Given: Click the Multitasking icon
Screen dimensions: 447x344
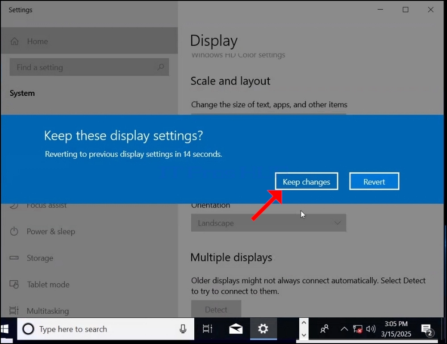Looking at the screenshot, I should [x=14, y=311].
